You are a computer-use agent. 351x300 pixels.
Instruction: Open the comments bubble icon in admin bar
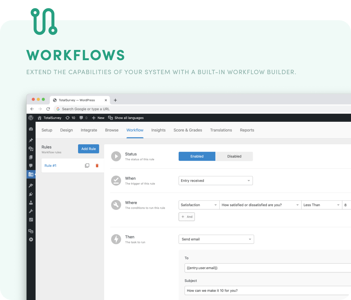[x=81, y=118]
